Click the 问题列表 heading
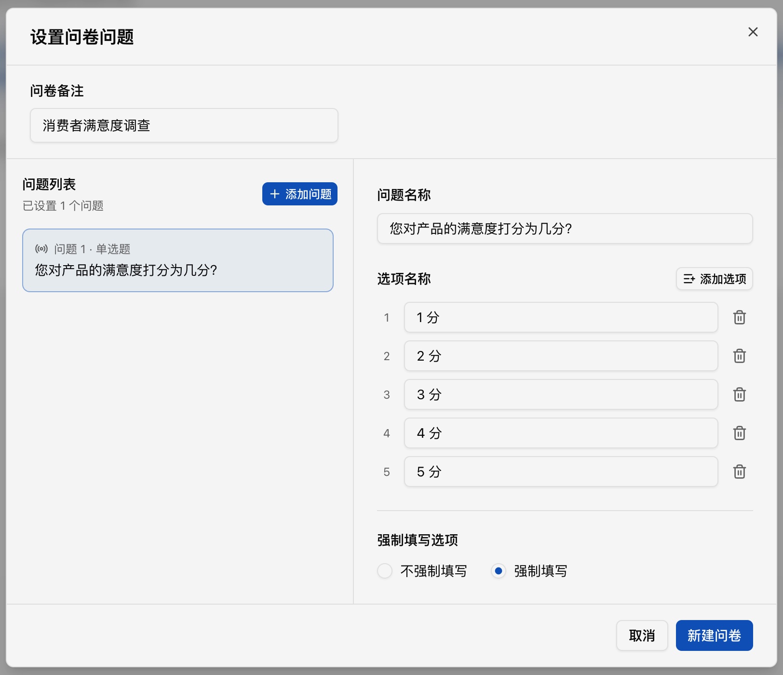Image resolution: width=783 pixels, height=675 pixels. click(x=49, y=184)
